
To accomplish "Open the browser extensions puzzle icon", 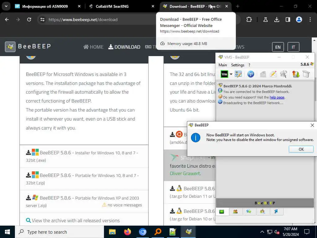I will click(x=249, y=20).
